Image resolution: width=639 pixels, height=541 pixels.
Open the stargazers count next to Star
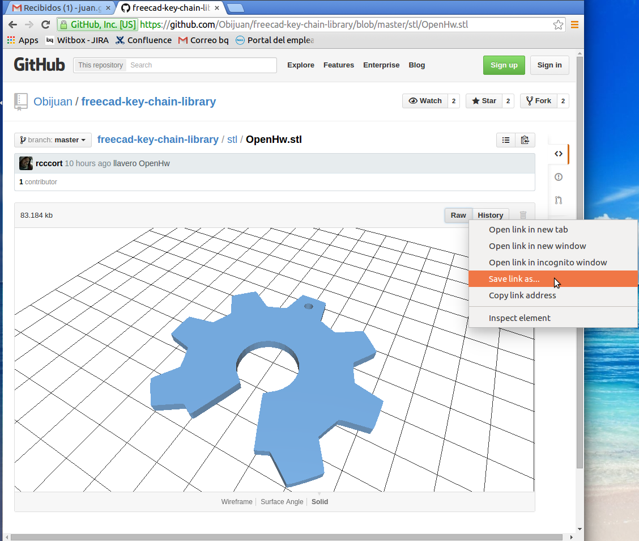508,101
